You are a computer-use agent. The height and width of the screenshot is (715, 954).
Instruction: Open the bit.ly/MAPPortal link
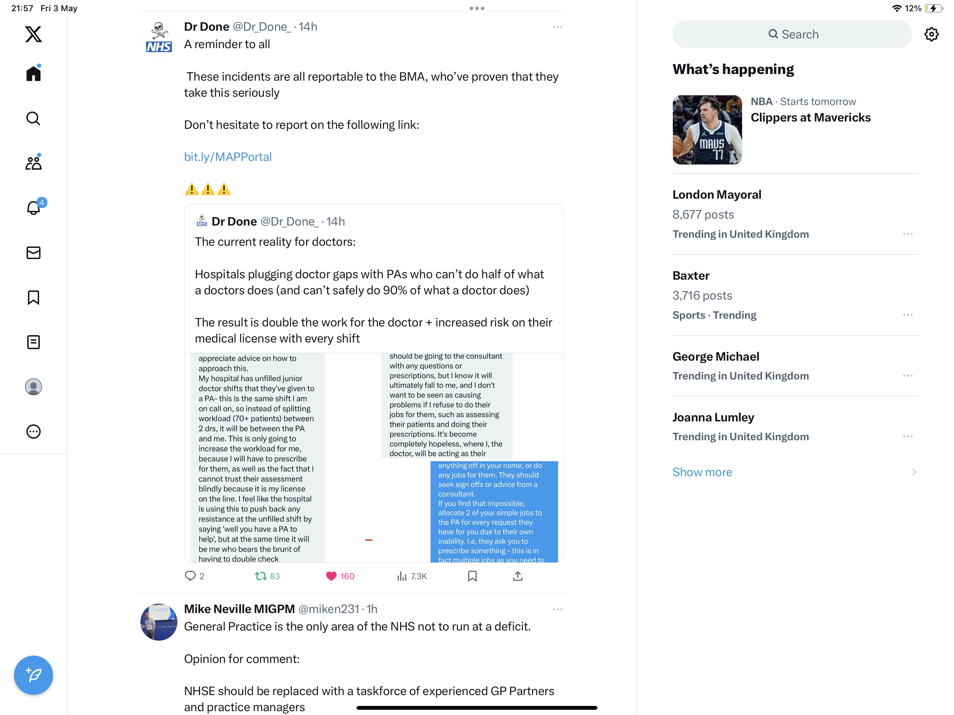coord(228,157)
